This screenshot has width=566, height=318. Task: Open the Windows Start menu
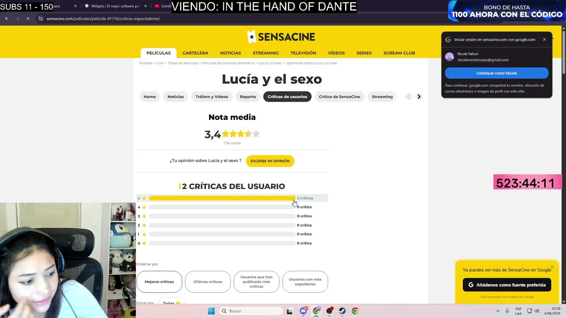click(211, 311)
